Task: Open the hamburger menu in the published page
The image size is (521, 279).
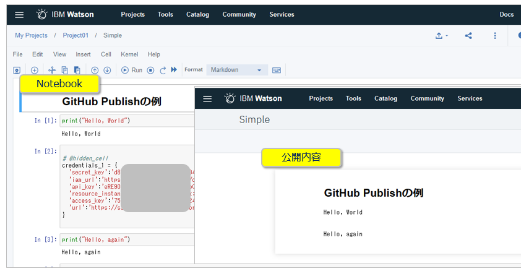Action: click(207, 98)
